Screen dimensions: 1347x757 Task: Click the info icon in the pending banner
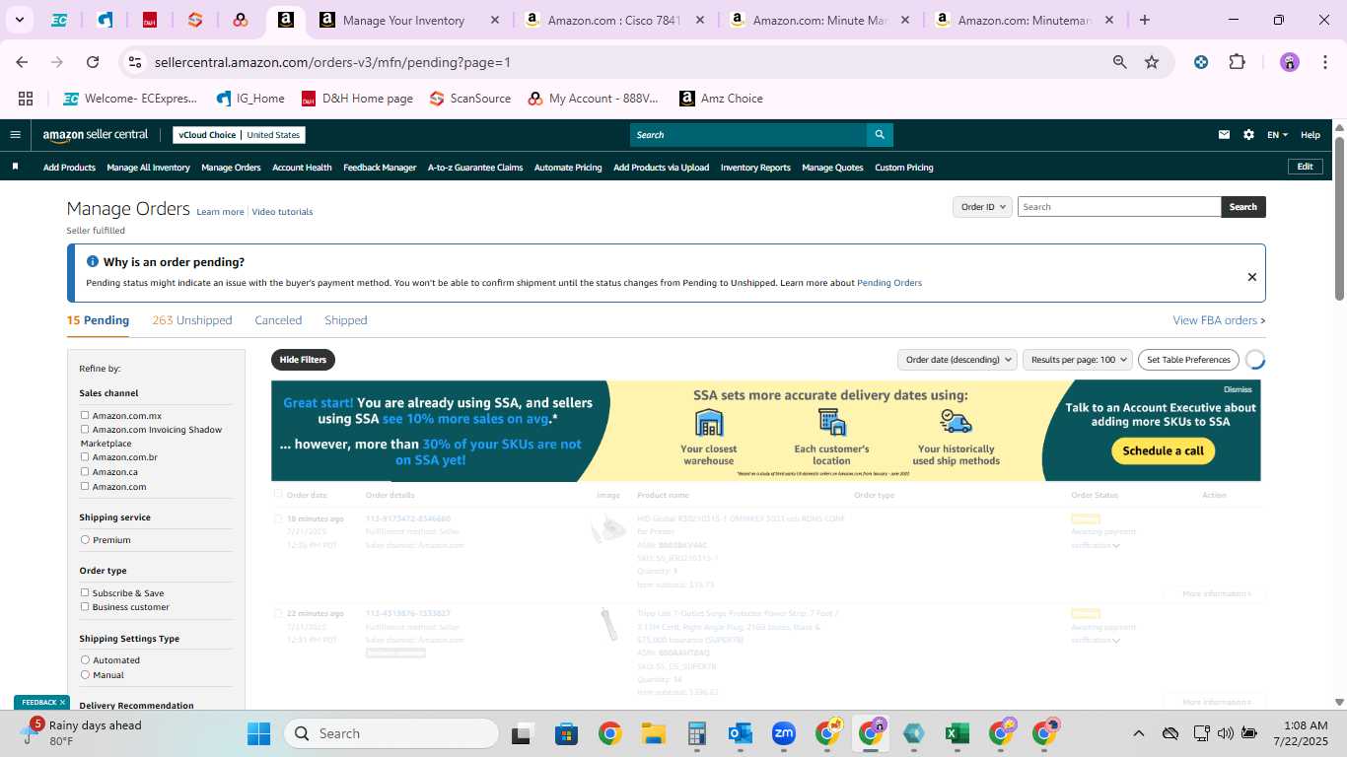93,262
